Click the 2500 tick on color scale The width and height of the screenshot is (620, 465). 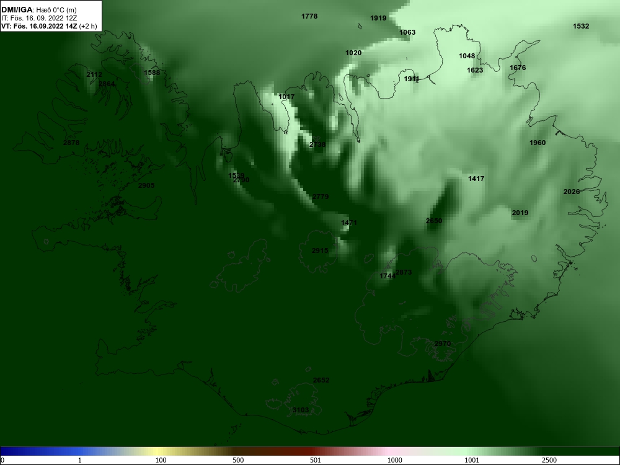point(549,460)
